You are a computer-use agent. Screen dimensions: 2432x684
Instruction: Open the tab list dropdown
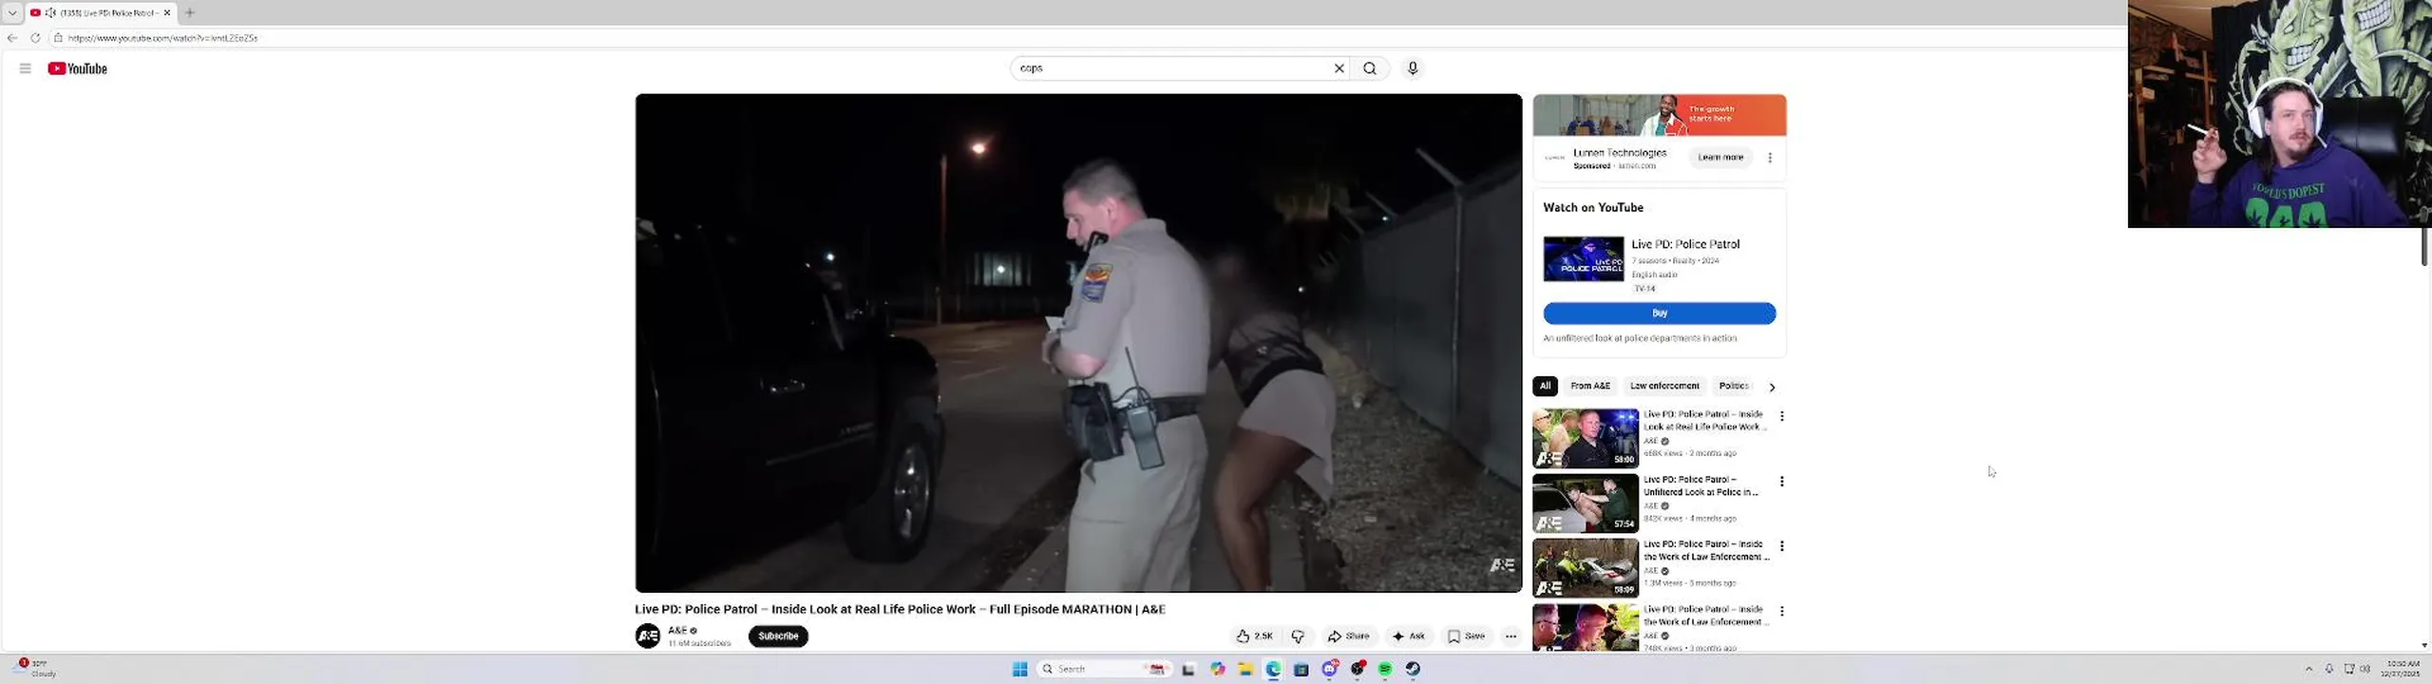click(x=12, y=12)
